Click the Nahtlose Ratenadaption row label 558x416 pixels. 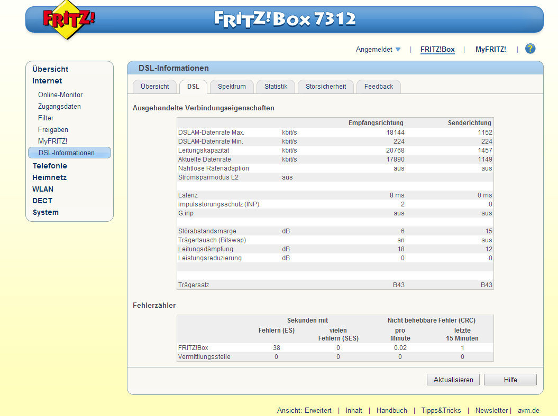[213, 168]
